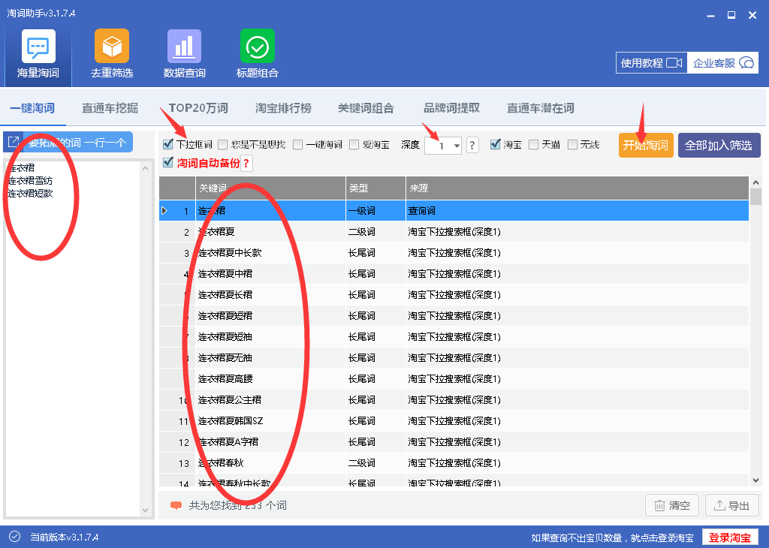
Task: Click the results table scroll-up arrow
Action: 755,182
